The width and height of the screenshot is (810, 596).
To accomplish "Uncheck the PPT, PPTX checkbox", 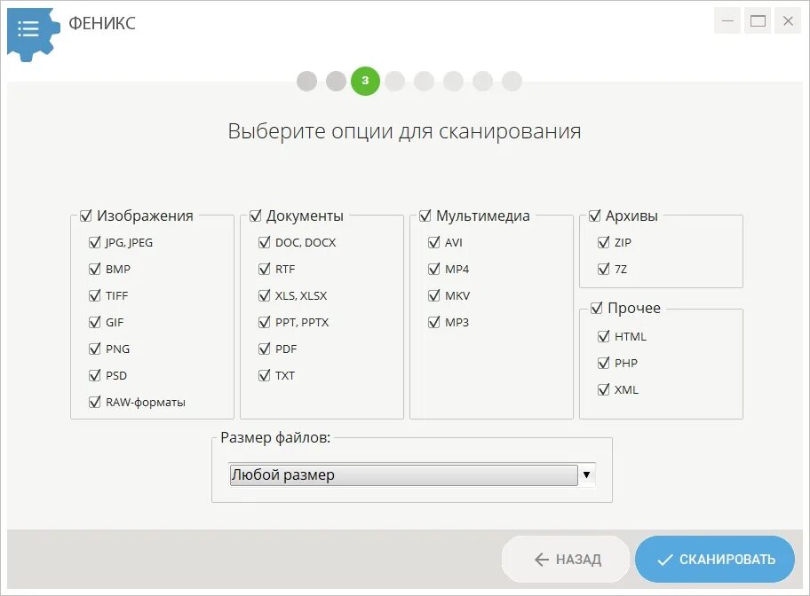I will tap(264, 323).
